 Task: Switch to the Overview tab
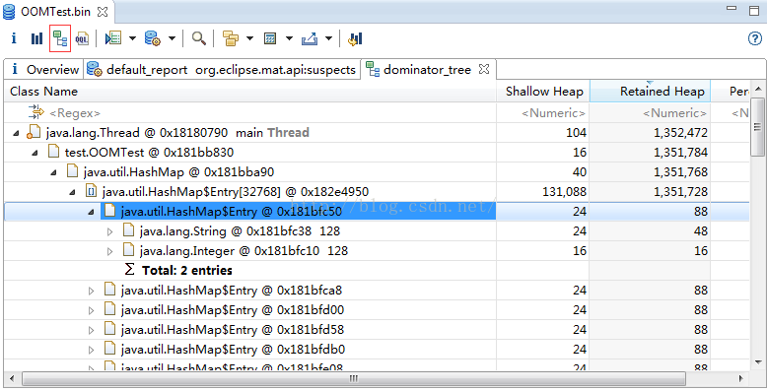point(44,69)
